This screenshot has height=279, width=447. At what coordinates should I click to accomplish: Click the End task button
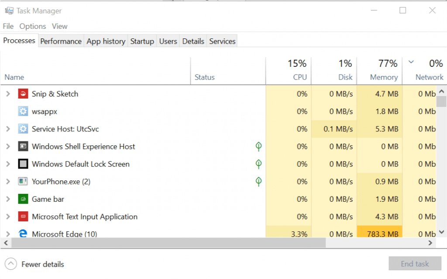click(x=415, y=264)
